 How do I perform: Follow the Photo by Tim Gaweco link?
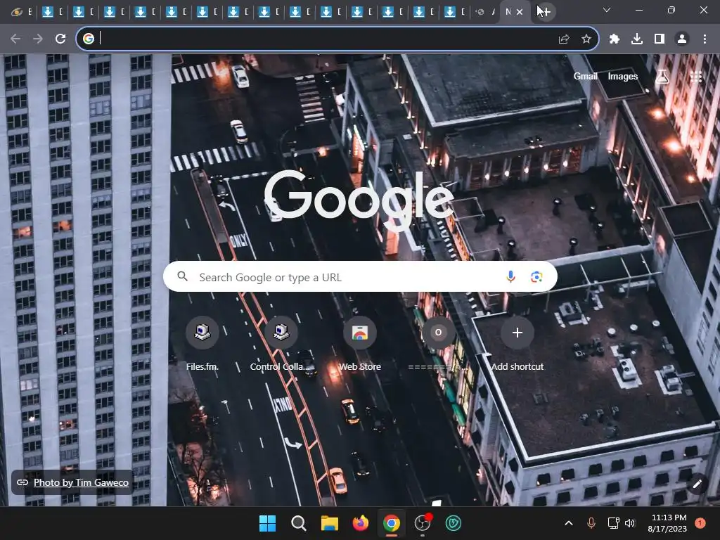tap(82, 482)
